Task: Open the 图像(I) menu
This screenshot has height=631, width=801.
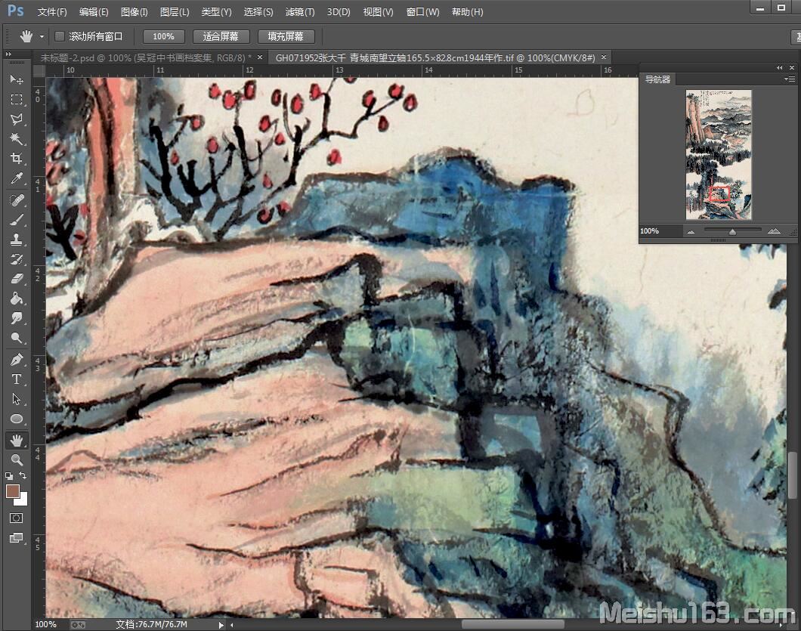Action: [x=135, y=12]
